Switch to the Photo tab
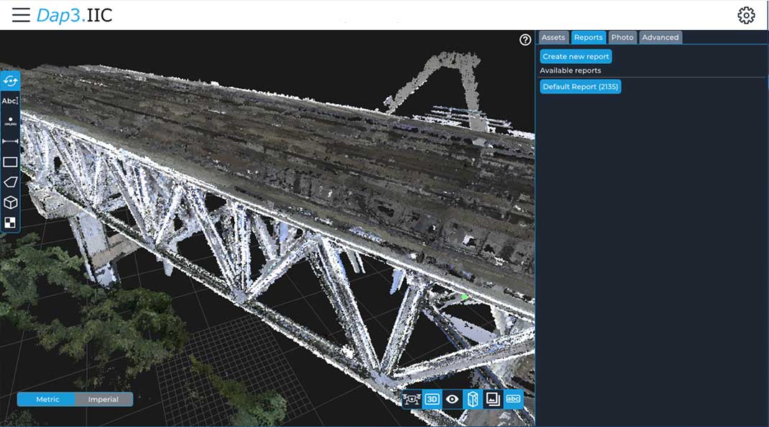This screenshot has width=769, height=427. tap(622, 37)
